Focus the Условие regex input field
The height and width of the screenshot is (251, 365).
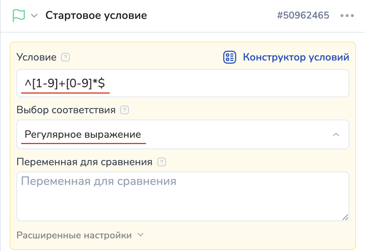pyautogui.click(x=223, y=84)
